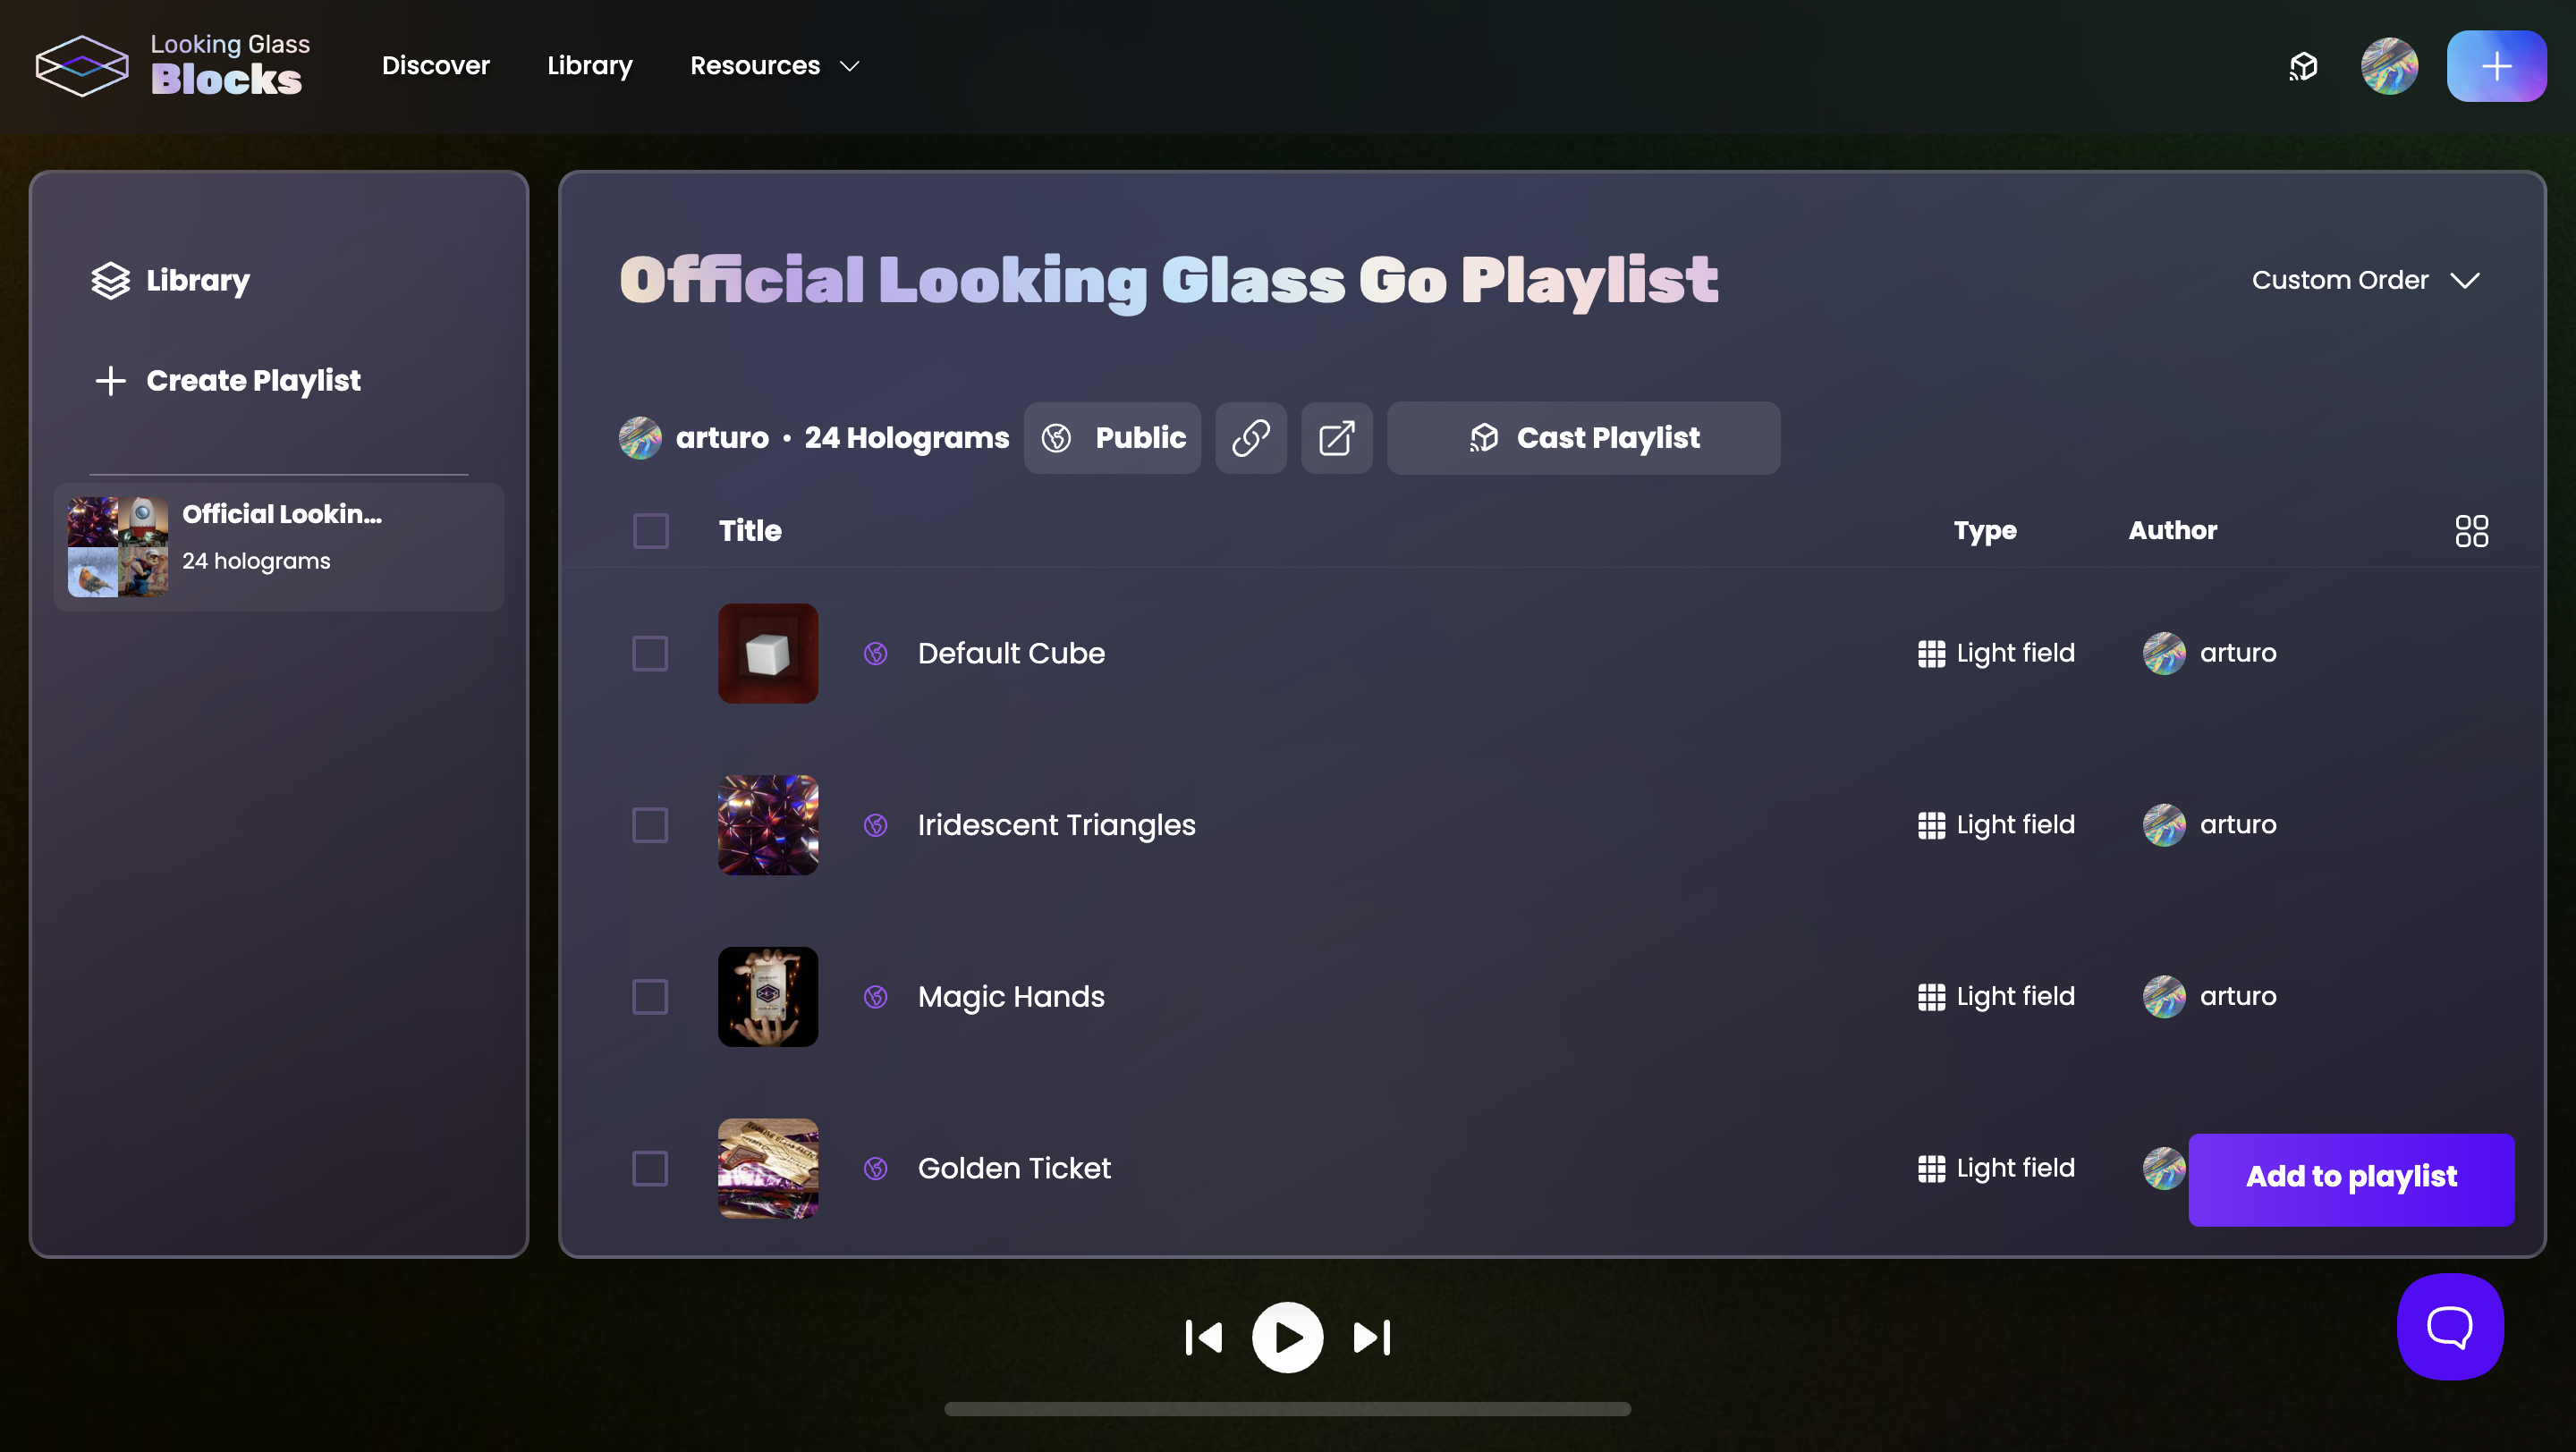2576x1452 pixels.
Task: Toggle the select-all checkbox beside Title
Action: 650,530
